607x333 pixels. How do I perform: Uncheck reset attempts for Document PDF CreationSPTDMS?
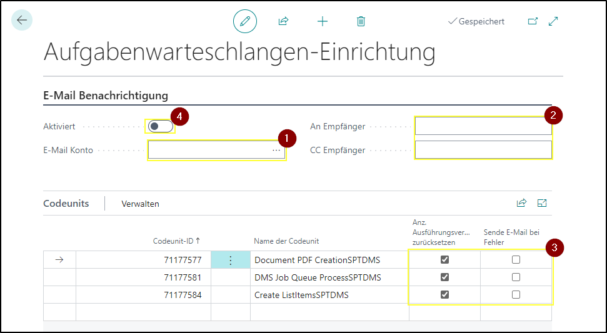[x=445, y=259]
